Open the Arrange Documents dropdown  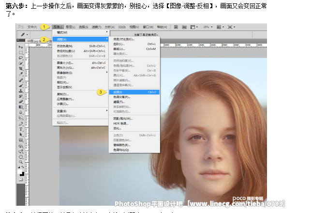pos(220,27)
